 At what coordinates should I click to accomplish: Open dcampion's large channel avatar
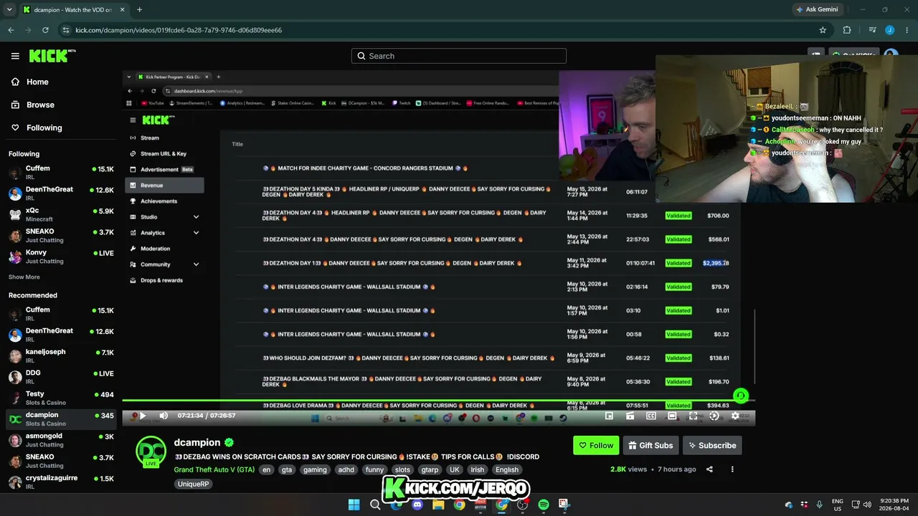click(151, 451)
